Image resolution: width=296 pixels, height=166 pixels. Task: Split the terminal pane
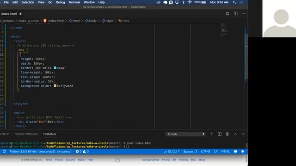coord(220,134)
